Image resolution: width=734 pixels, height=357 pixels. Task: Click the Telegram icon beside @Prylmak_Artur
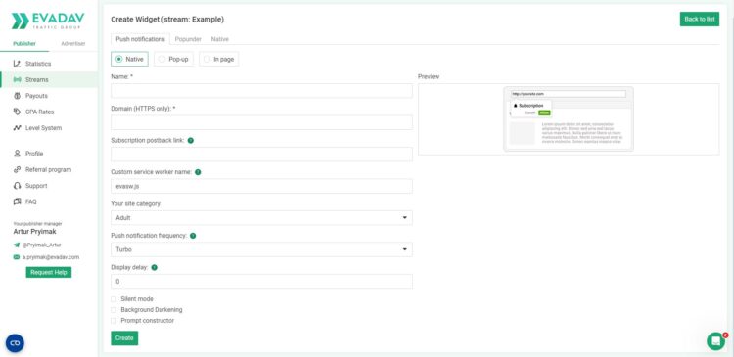pyautogui.click(x=17, y=245)
